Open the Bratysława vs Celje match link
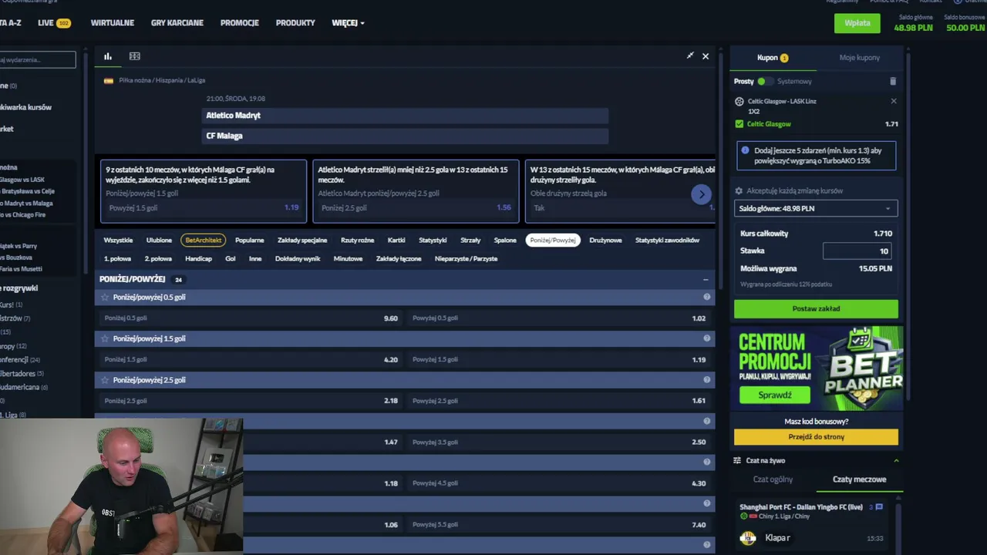The image size is (987, 555). [x=27, y=191]
